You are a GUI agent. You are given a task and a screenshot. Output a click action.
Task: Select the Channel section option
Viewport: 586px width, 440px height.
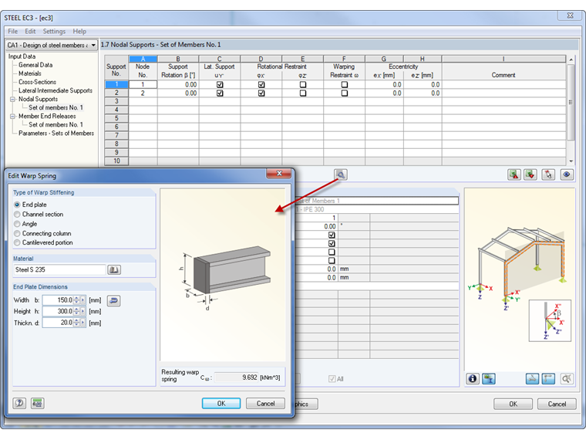(x=17, y=215)
